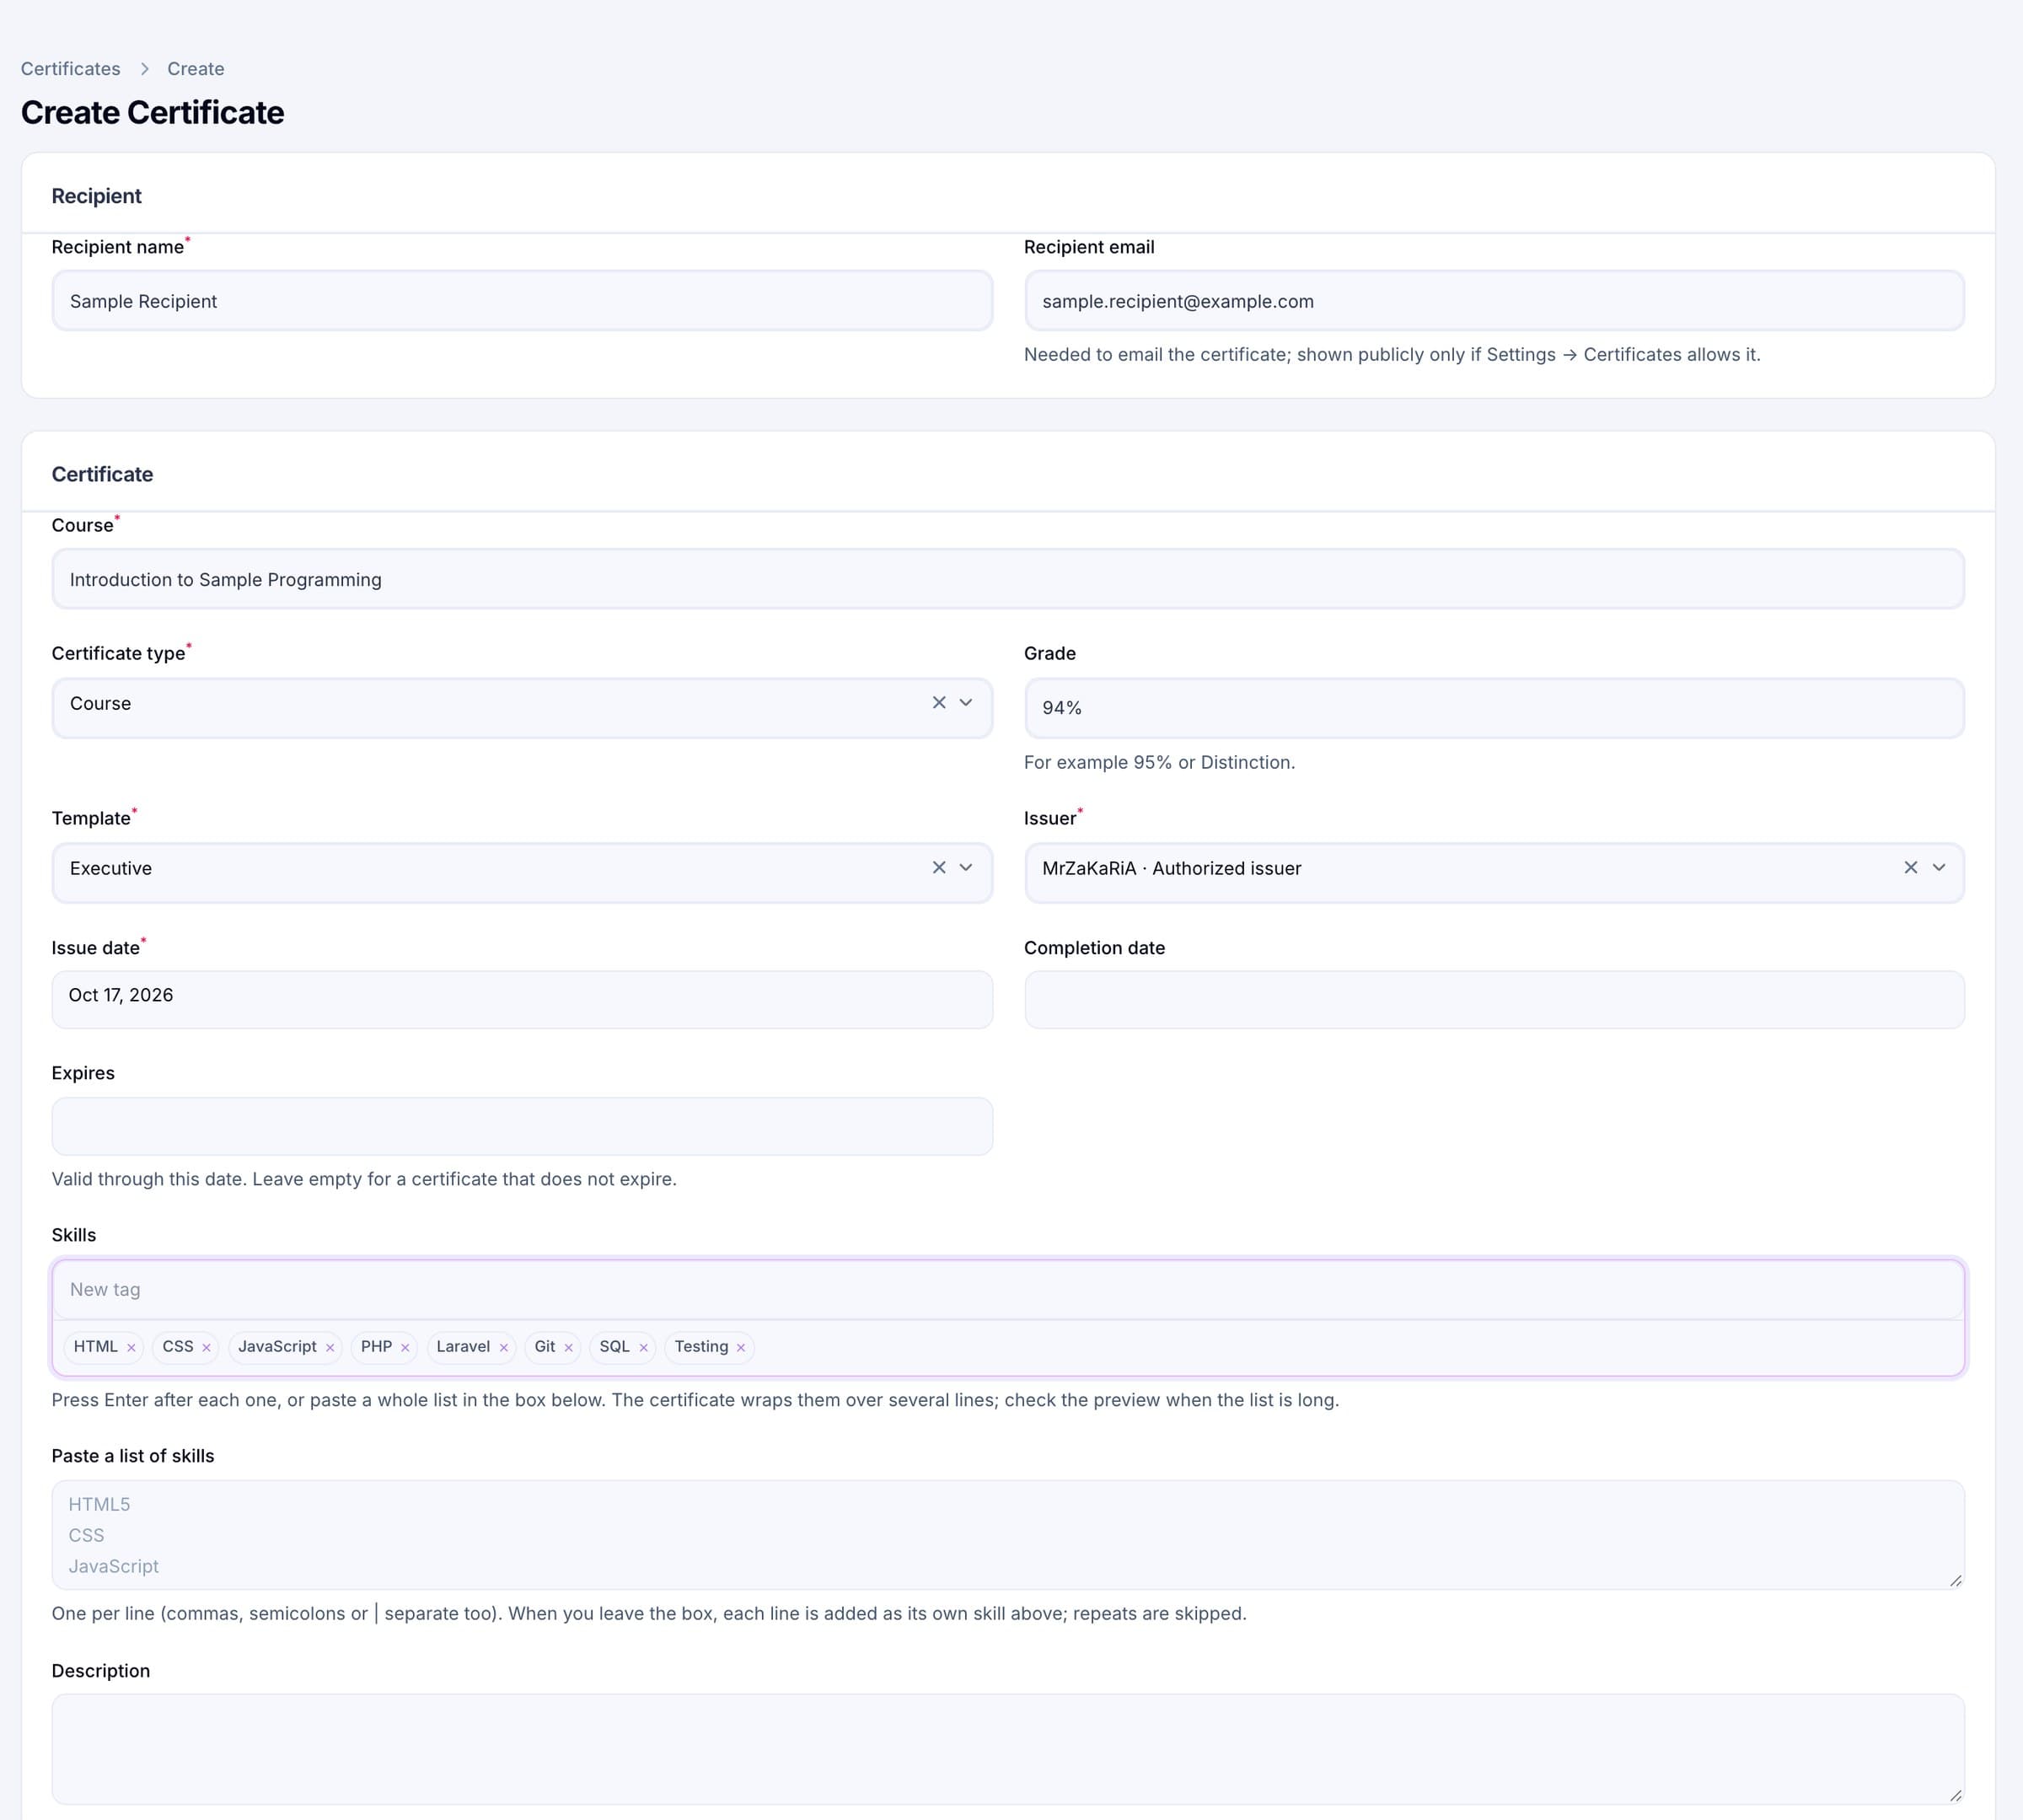The image size is (2023, 1820).
Task: Grab the Description textarea resize handle
Action: [x=1956, y=1795]
